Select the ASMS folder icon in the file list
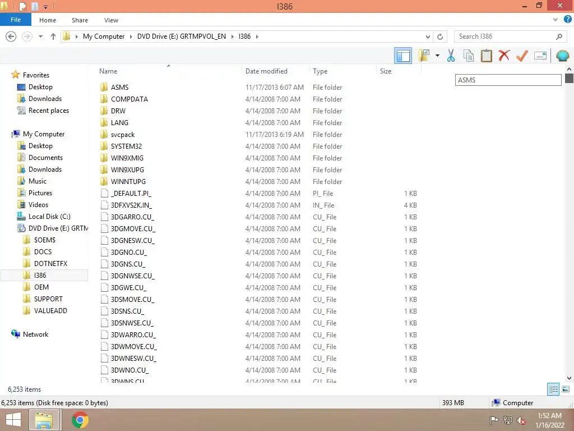574x431 pixels. coord(104,87)
